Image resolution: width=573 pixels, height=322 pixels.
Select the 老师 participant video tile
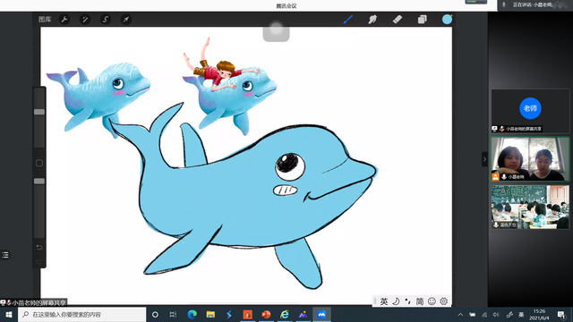click(x=530, y=111)
